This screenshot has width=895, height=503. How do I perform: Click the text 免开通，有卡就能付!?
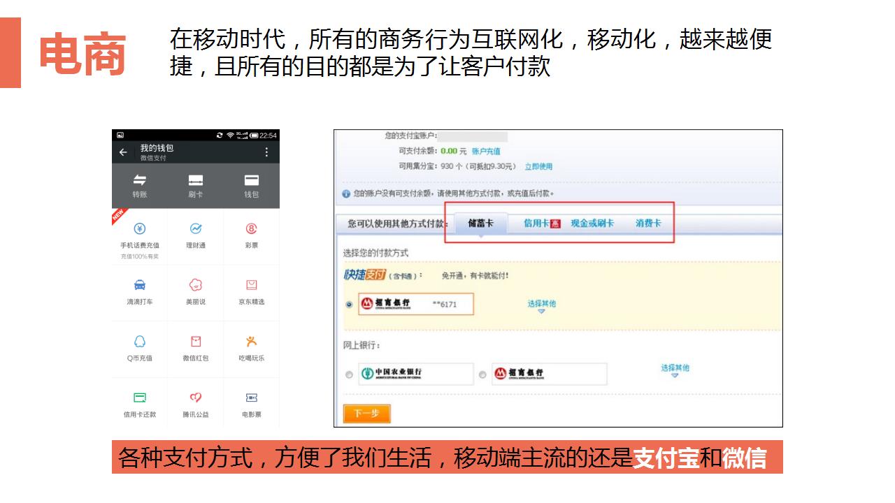click(x=475, y=276)
